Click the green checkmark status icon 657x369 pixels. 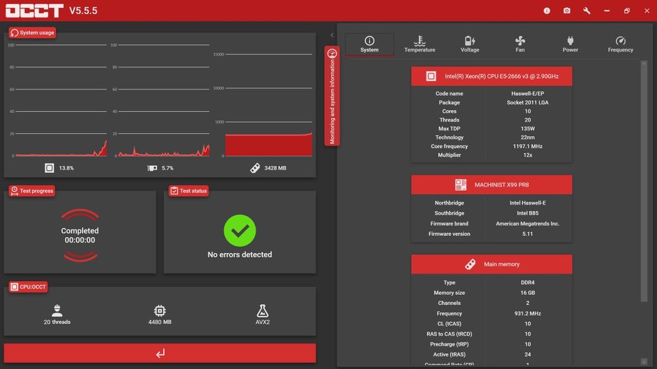240,231
